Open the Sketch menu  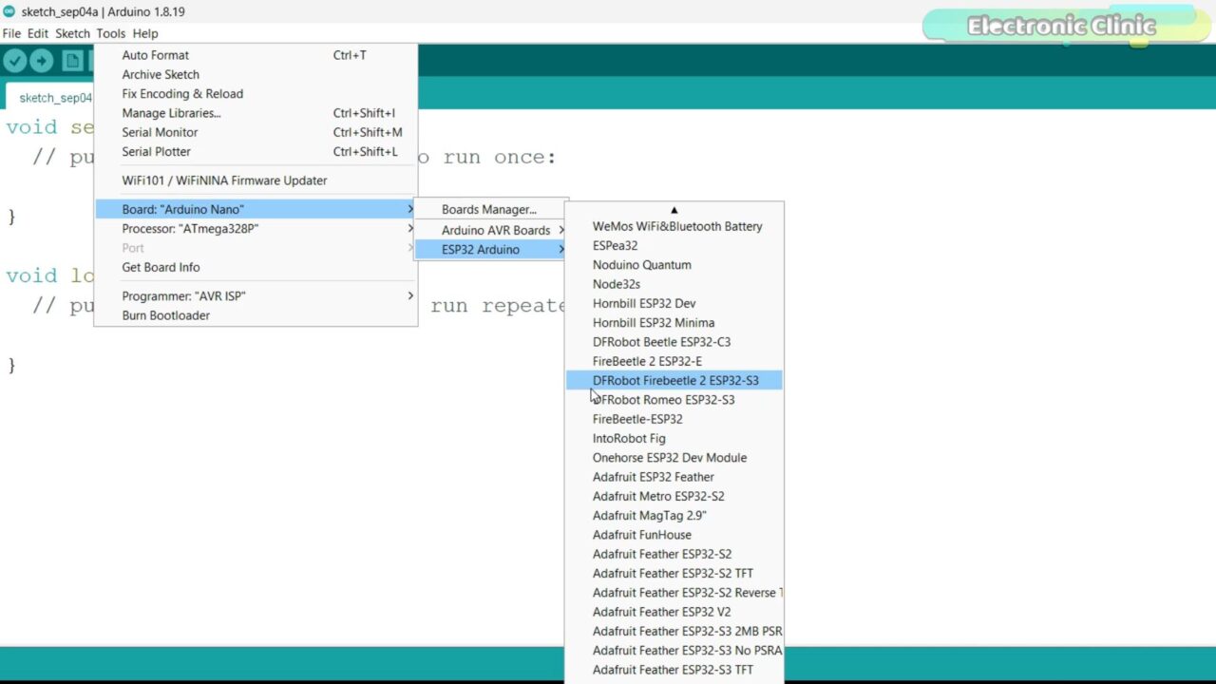pos(72,33)
